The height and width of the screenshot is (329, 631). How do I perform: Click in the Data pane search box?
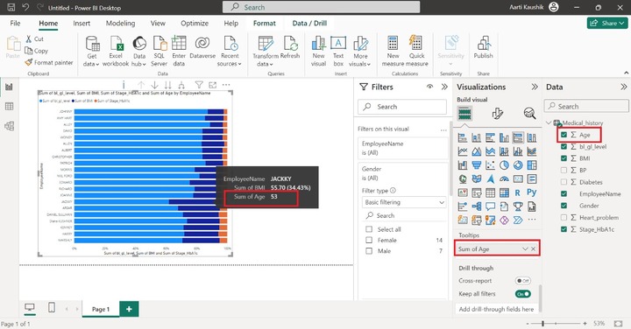pos(586,106)
